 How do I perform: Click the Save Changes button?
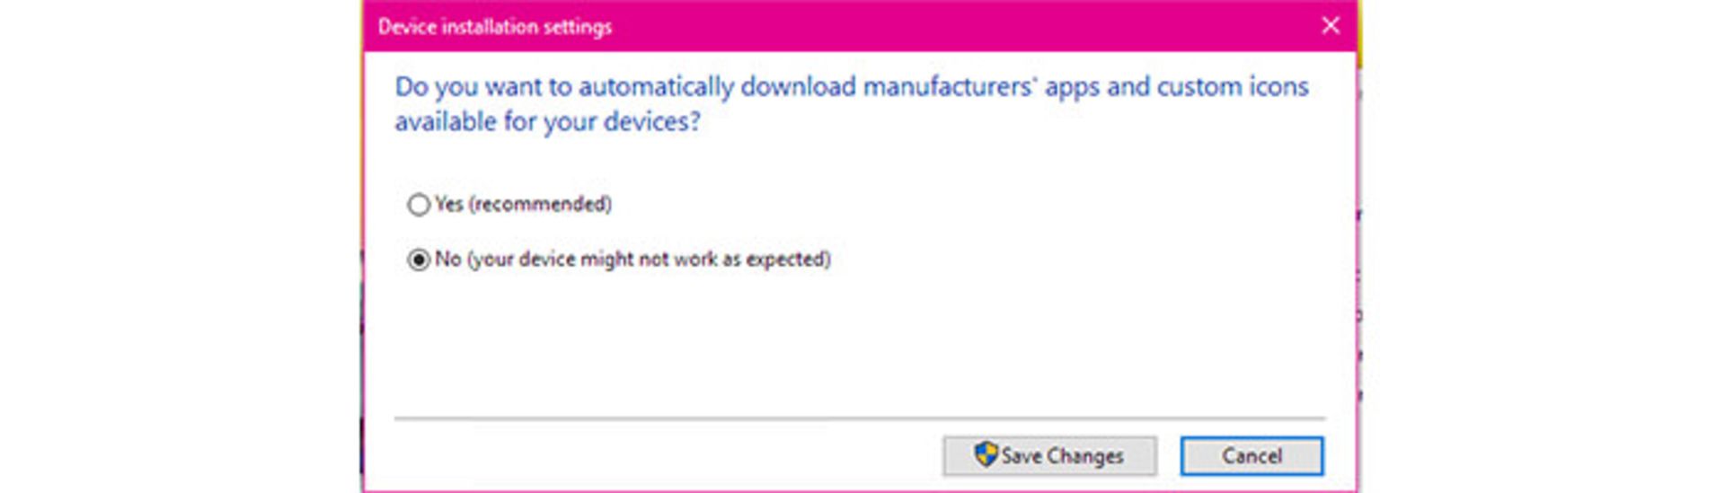1049,455
